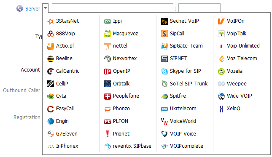
Task: Choose SIPNET provider entry
Action: [x=174, y=59]
